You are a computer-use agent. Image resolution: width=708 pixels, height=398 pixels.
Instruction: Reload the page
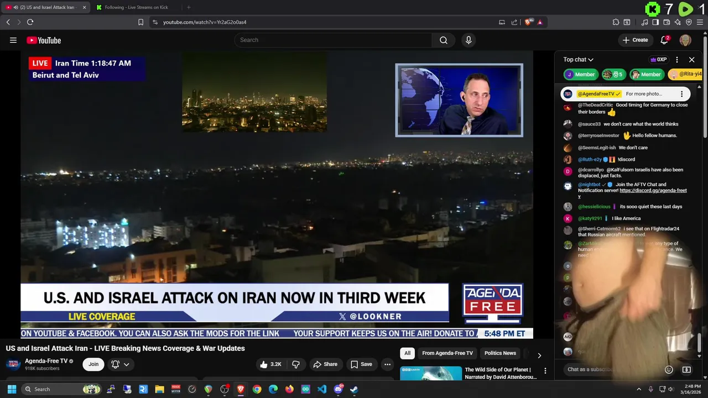30,22
